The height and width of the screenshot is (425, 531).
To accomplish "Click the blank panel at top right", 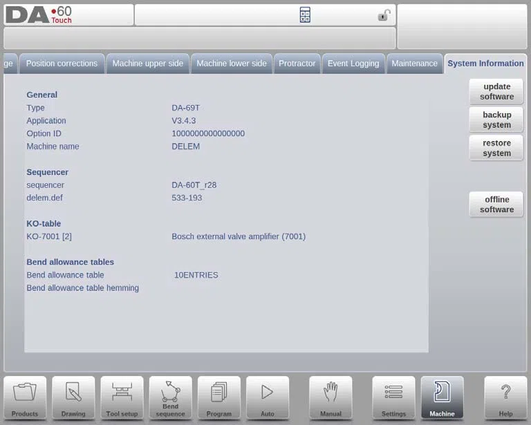I will (462, 26).
